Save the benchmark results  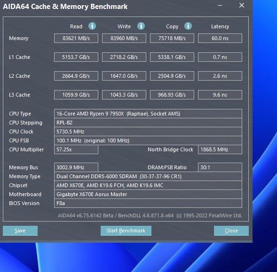20,231
